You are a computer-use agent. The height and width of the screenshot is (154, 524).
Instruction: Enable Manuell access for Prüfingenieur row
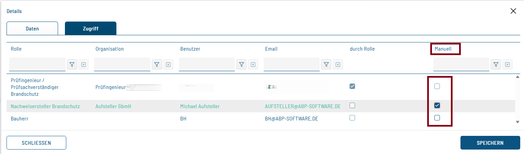pos(437,86)
